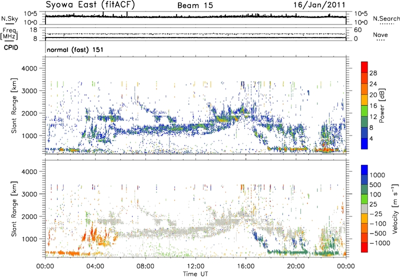Select the "Freq. [MHz]" axis label
Viewport: 400px width, 277px height.
click(9, 33)
